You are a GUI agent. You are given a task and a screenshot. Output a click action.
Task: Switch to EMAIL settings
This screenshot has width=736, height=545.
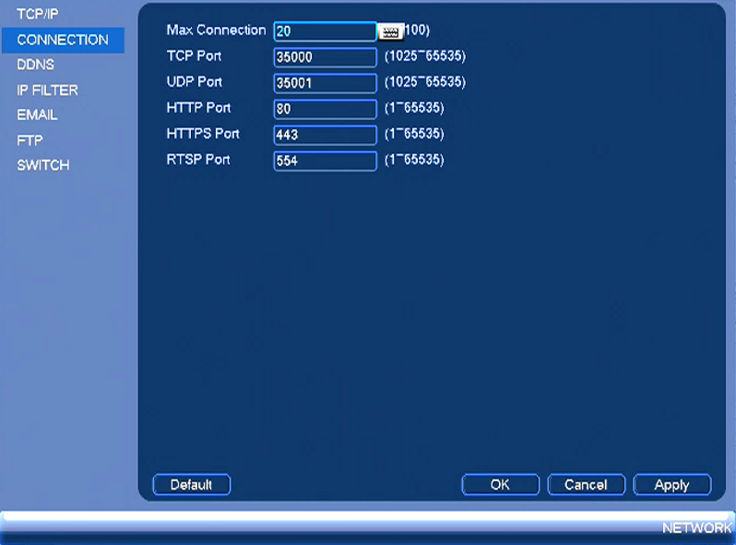38,115
